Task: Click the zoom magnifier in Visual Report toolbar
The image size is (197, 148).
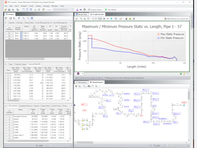Action: pos(96,86)
